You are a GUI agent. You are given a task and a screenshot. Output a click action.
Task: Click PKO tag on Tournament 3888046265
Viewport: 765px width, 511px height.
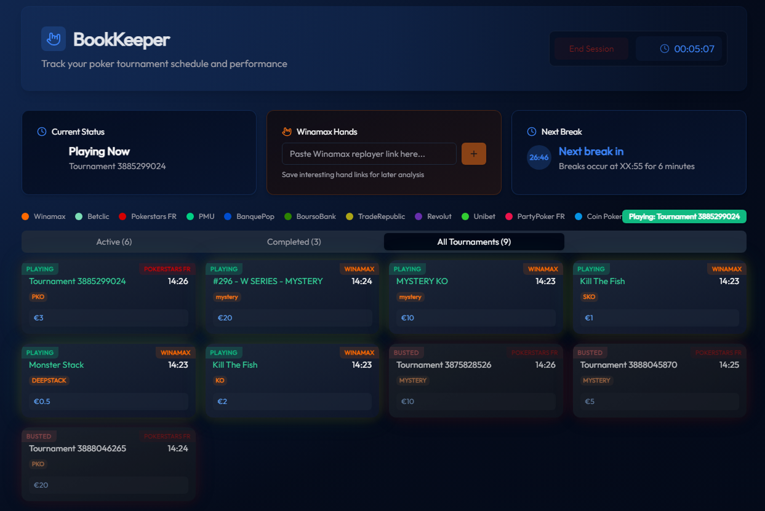pyautogui.click(x=38, y=464)
